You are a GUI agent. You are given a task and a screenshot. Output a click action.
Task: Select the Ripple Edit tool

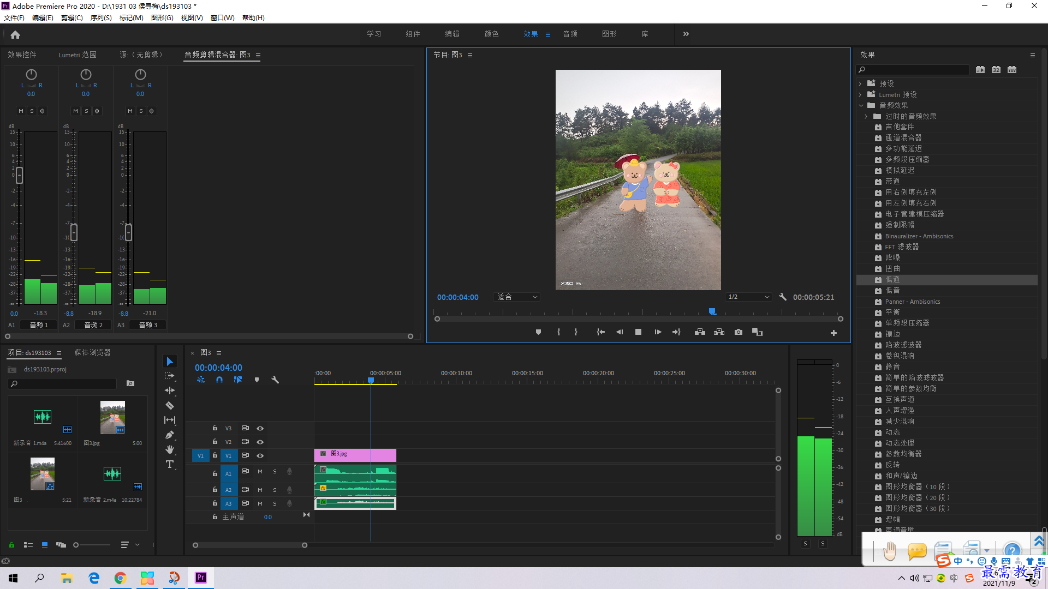pyautogui.click(x=170, y=390)
